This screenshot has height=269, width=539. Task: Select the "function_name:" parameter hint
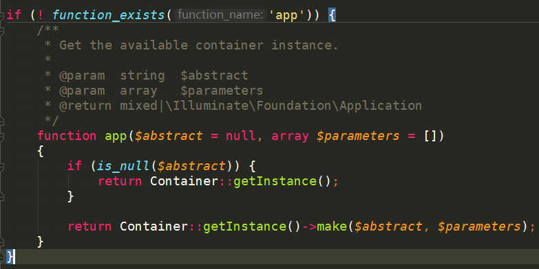pos(220,14)
